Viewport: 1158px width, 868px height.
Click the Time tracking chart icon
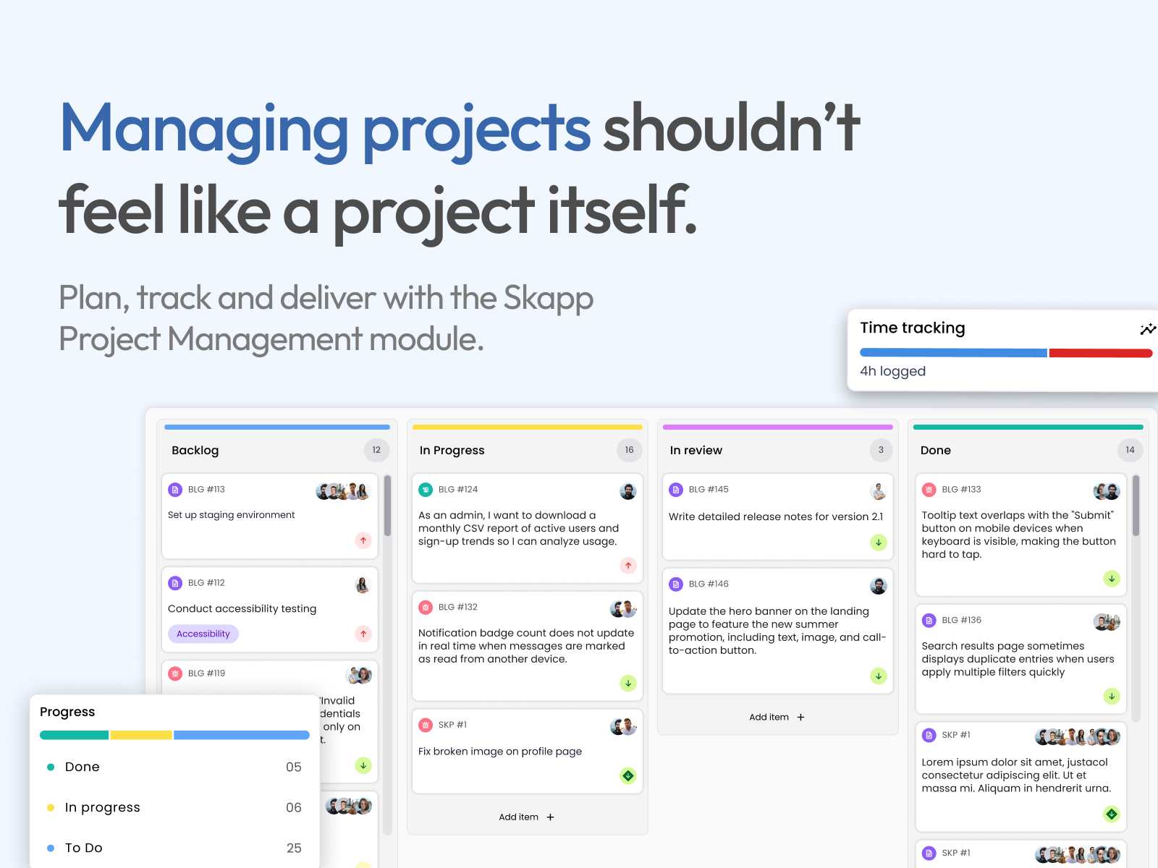pos(1147,329)
